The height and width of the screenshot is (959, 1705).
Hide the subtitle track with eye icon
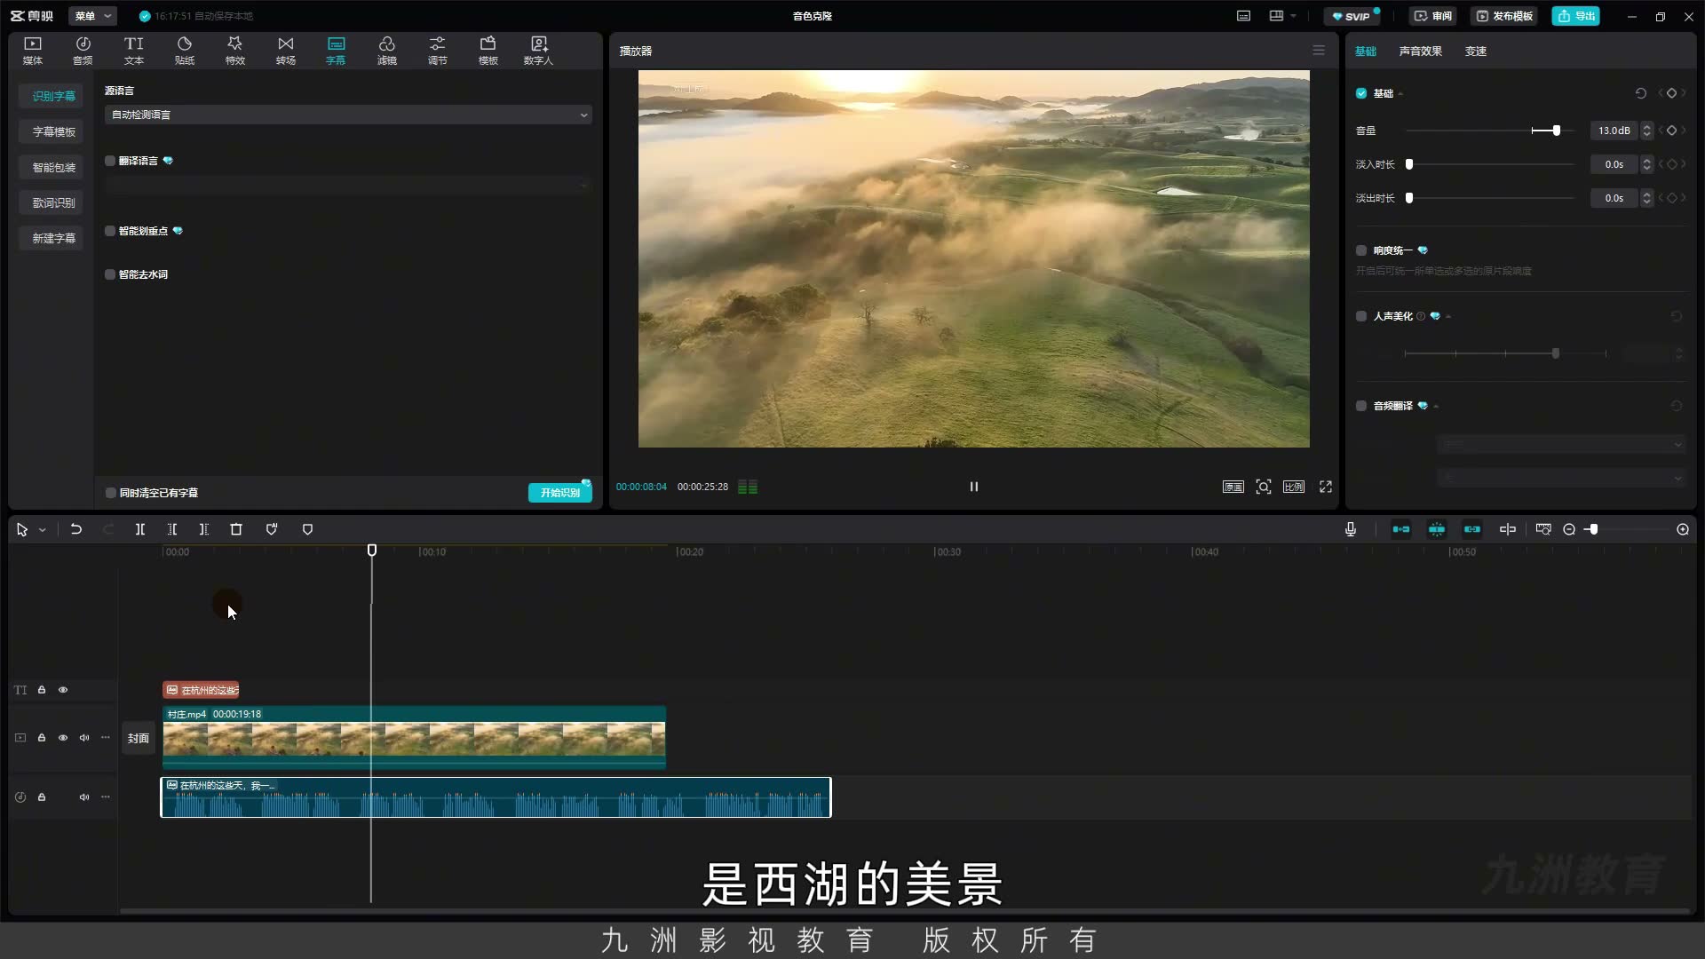[x=63, y=690]
